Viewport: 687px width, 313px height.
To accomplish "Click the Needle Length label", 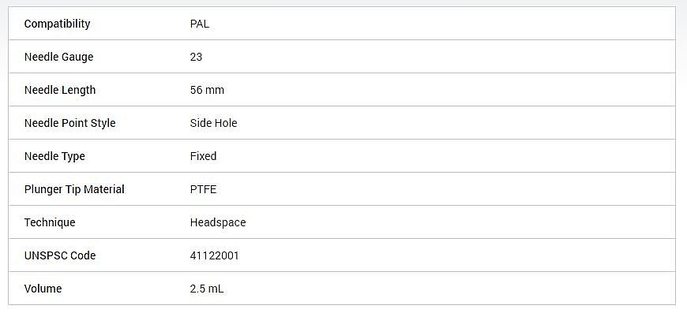I will (59, 90).
